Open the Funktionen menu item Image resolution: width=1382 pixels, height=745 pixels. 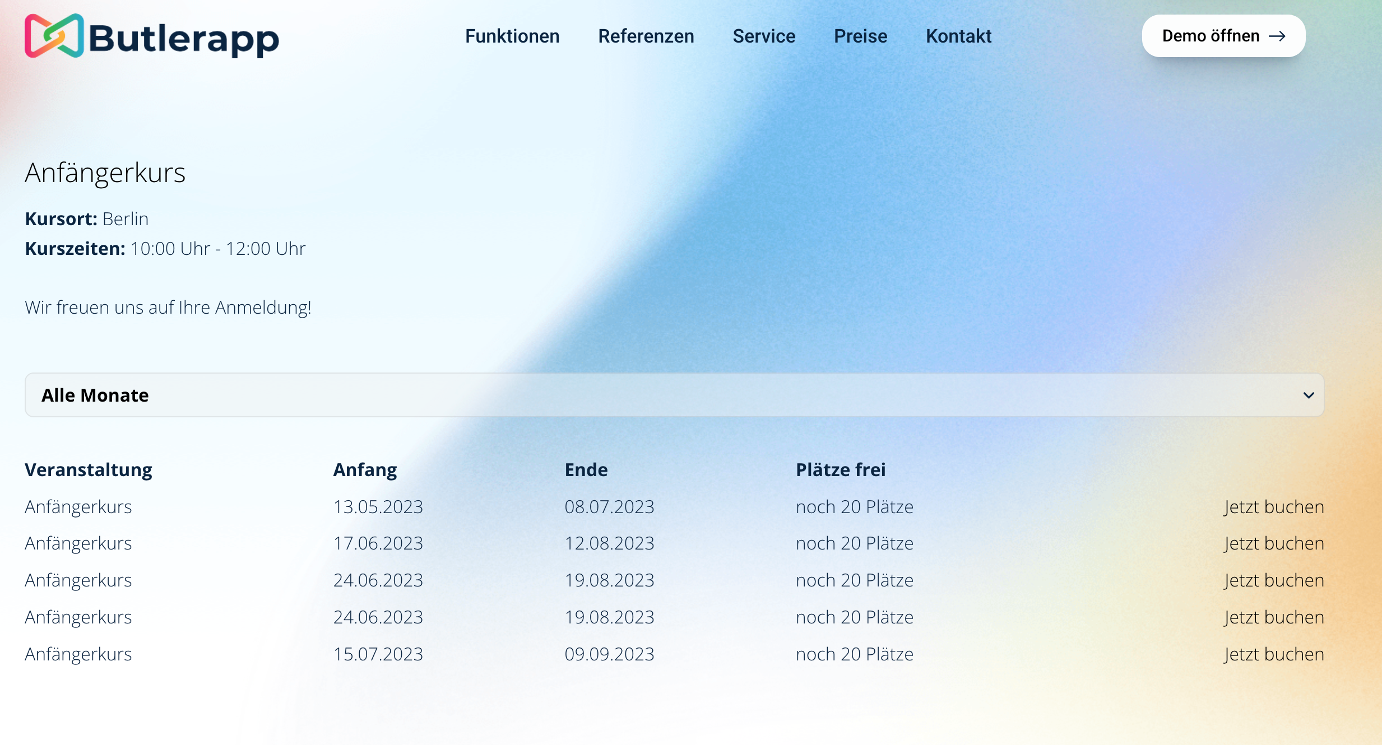tap(512, 36)
